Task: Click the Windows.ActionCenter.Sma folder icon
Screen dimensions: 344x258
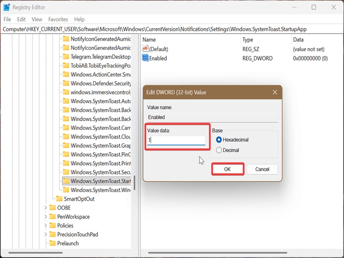Action: click(x=66, y=74)
